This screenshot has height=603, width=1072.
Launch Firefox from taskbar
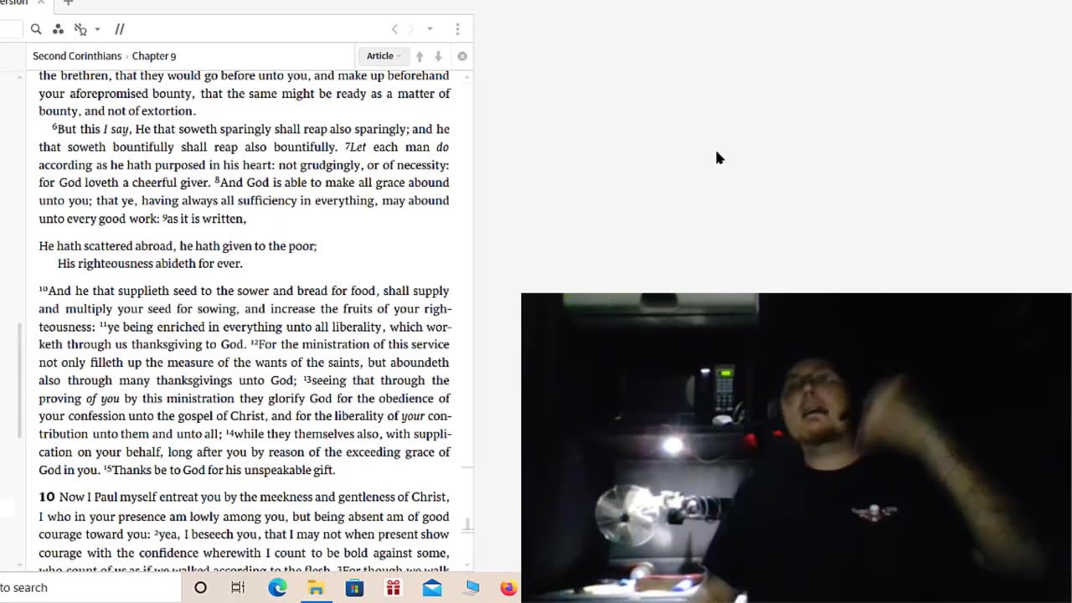pos(508,588)
